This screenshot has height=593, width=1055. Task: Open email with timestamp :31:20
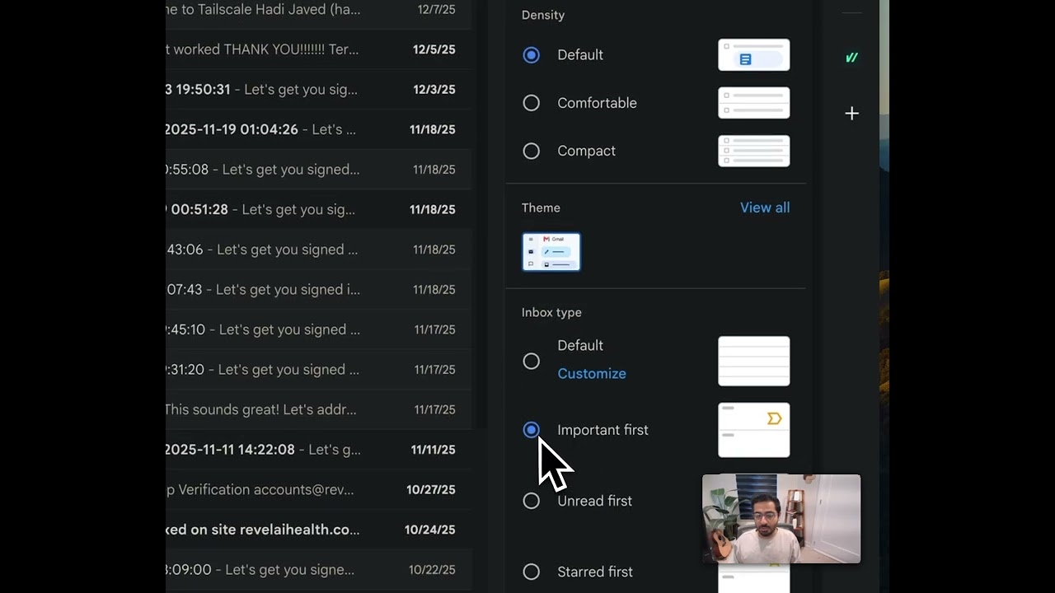[319, 370]
